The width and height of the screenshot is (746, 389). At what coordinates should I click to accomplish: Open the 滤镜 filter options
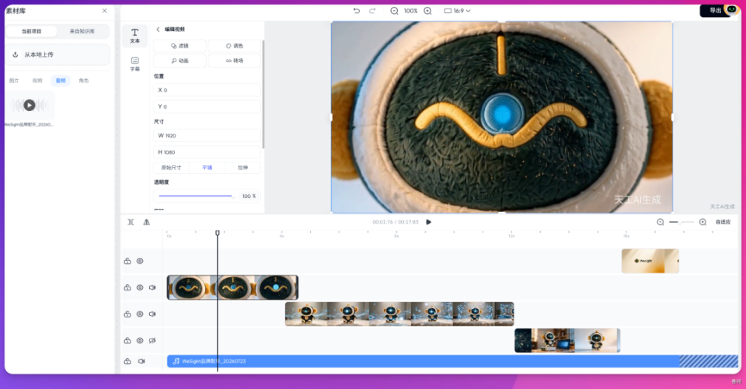(180, 46)
